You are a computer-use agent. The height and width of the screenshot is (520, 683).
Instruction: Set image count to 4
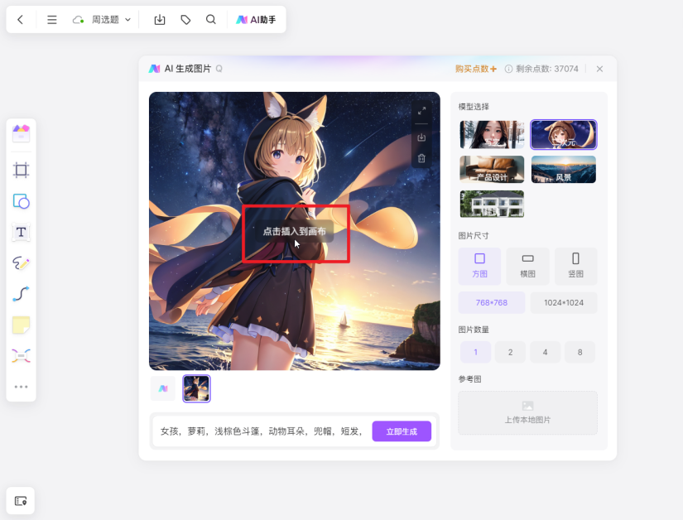pyautogui.click(x=545, y=352)
